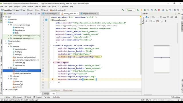The width and height of the screenshot is (183, 103).
Task: Open the Project Structure icon
Action: tap(175, 10)
